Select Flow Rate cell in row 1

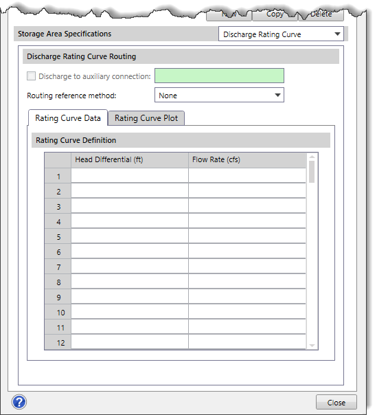click(x=247, y=175)
